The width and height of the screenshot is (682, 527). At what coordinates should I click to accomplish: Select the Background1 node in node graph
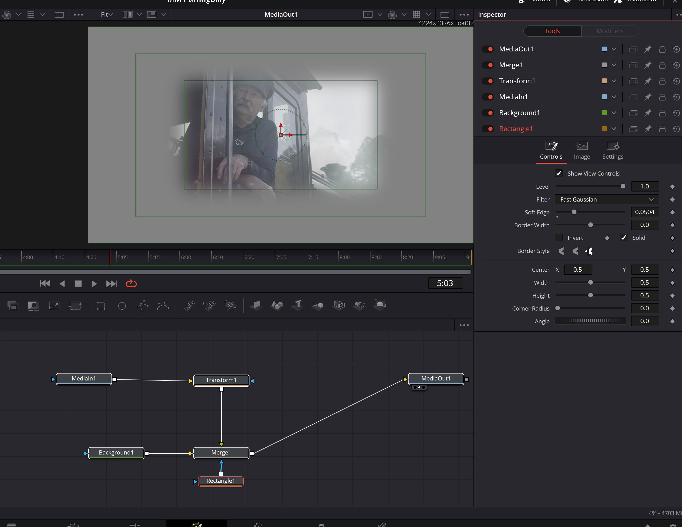(x=116, y=453)
